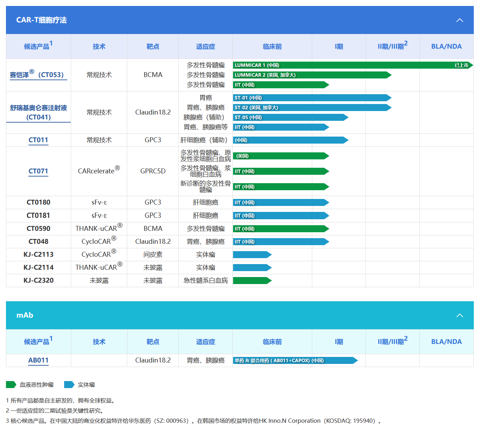Viewport: 478px width, 428px height.
Task: Click the BLA/NDA column header in CAR-T table
Action: 446,46
